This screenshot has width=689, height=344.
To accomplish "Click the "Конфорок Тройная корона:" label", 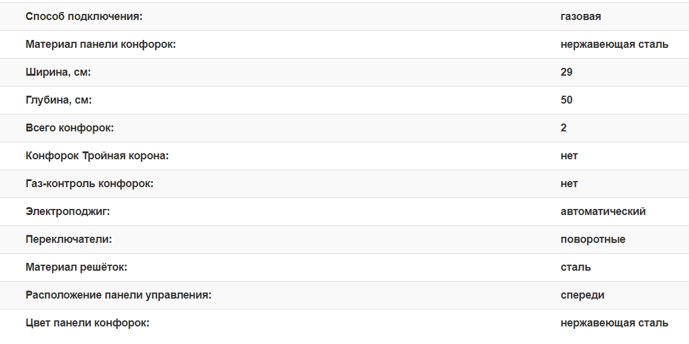I will (97, 156).
